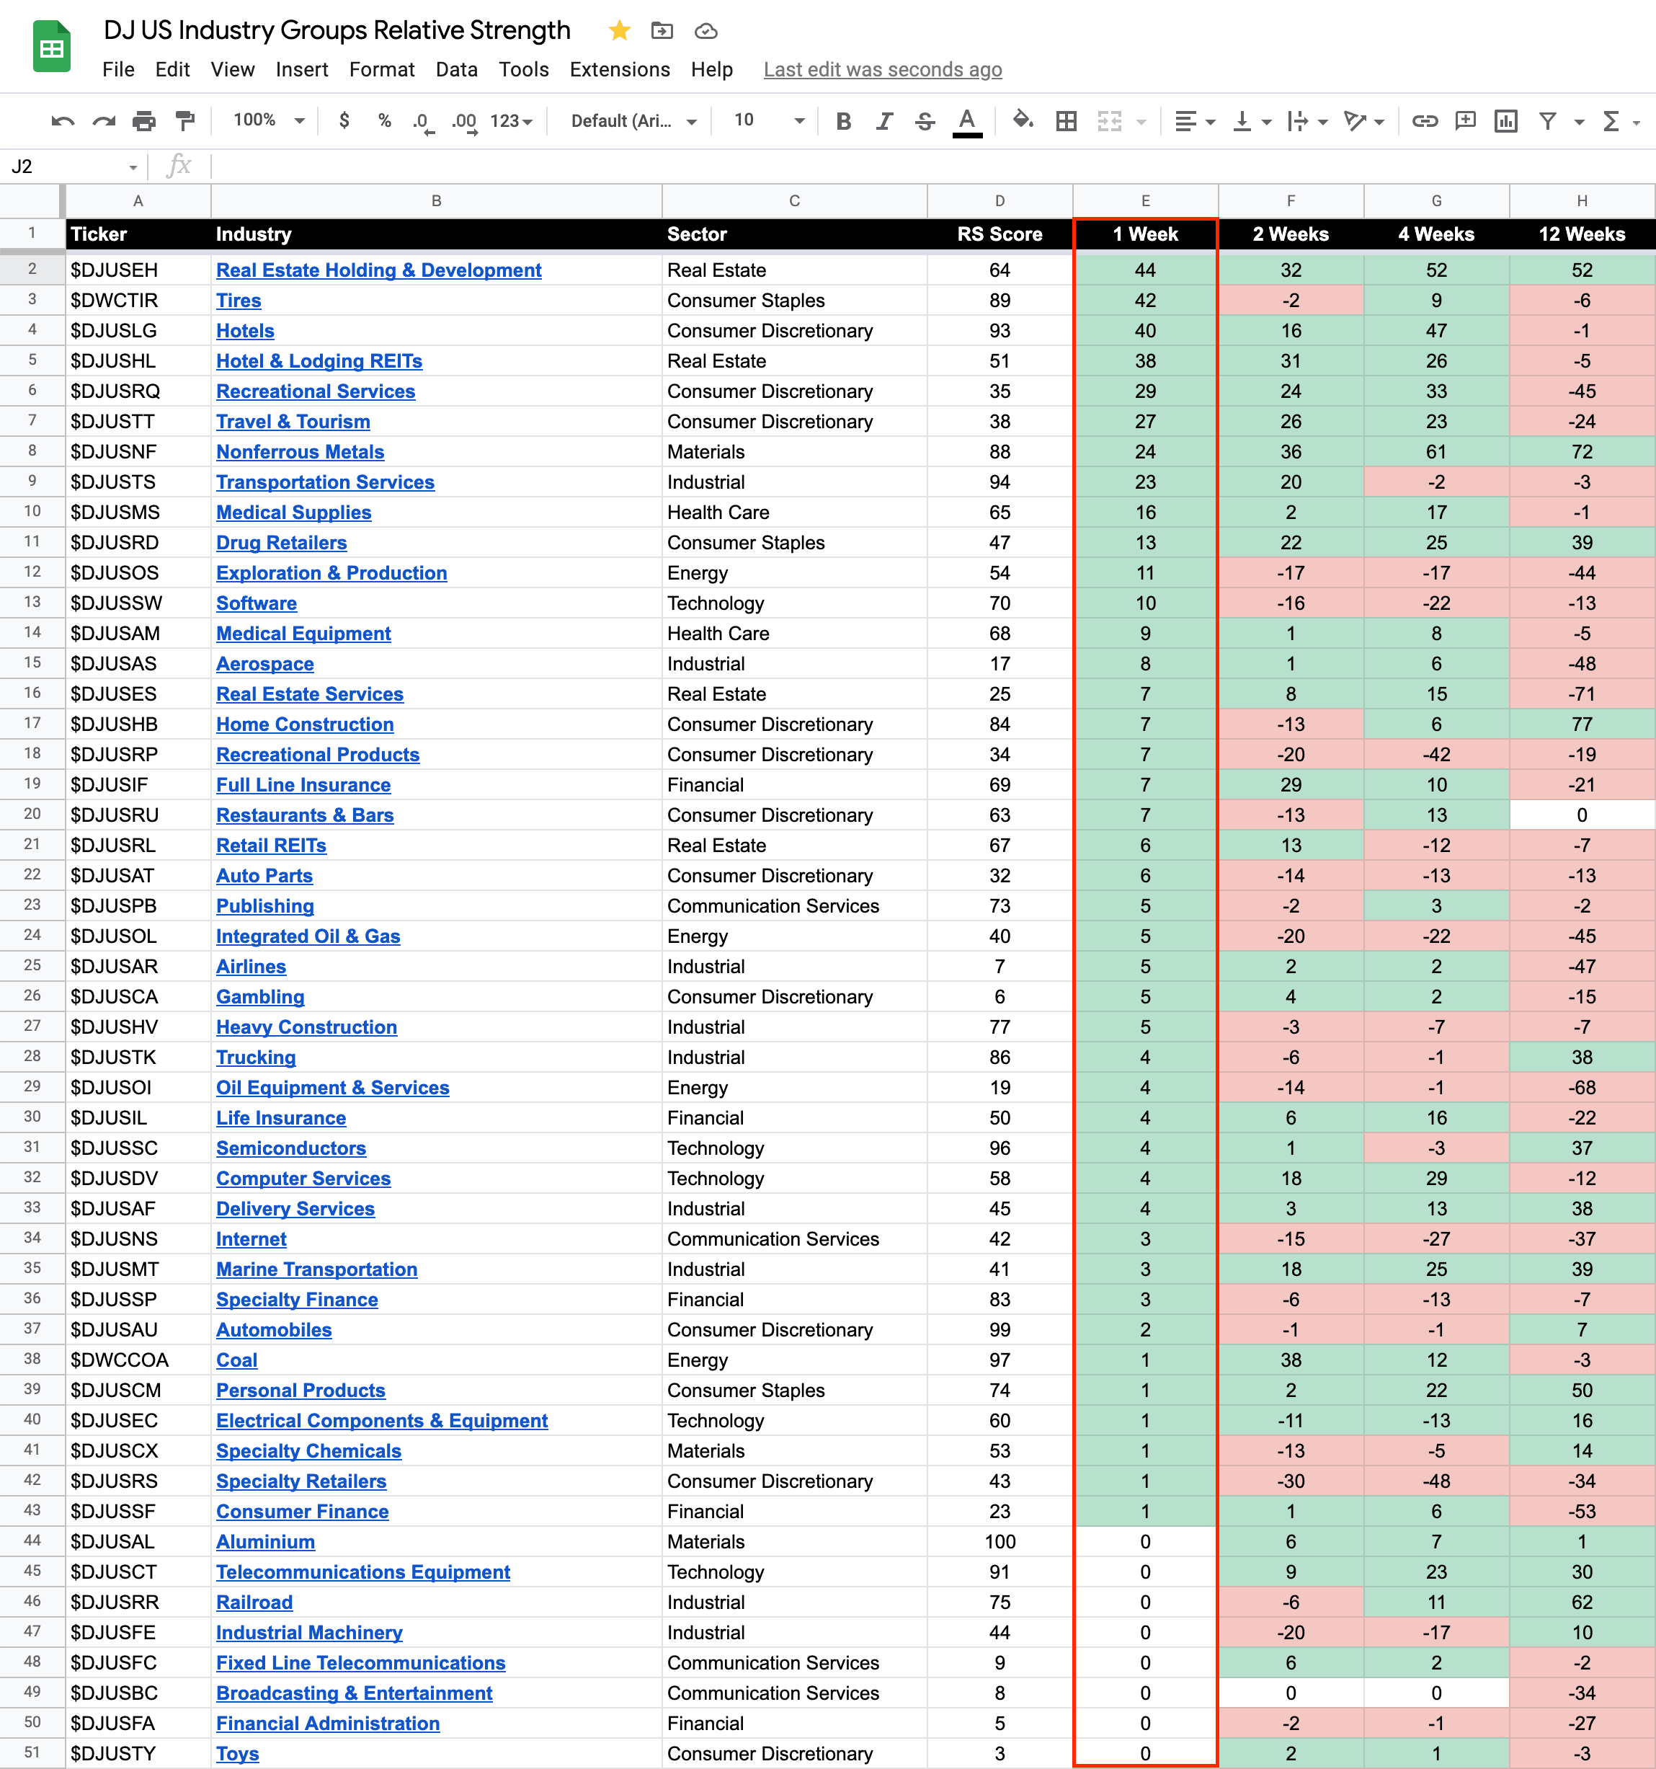Select the Paint format tool
This screenshot has width=1656, height=1769.
pos(185,121)
